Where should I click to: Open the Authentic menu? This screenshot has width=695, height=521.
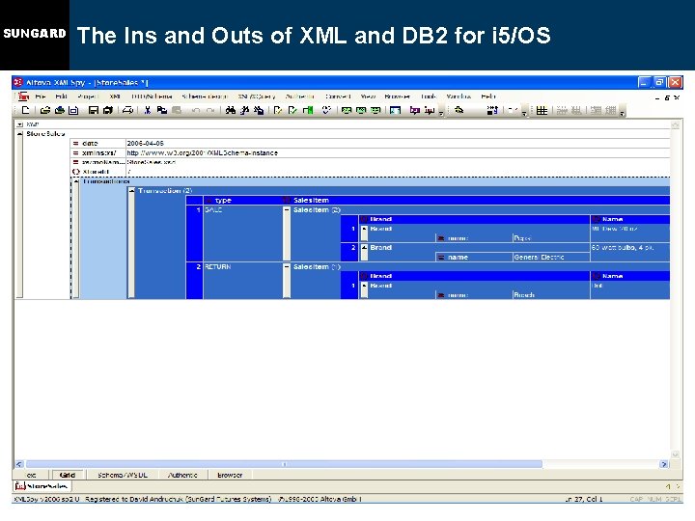click(299, 96)
